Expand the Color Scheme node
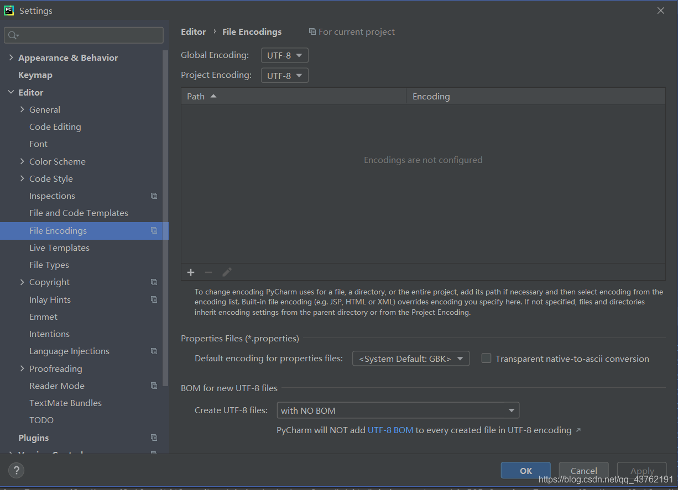Viewport: 678px width, 490px height. pos(22,161)
